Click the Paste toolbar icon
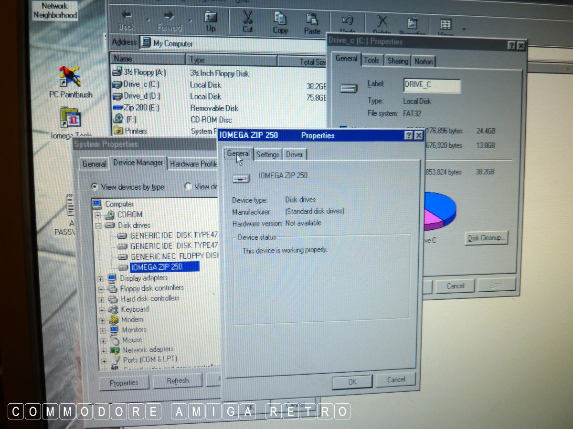The height and width of the screenshot is (429, 573). (312, 20)
